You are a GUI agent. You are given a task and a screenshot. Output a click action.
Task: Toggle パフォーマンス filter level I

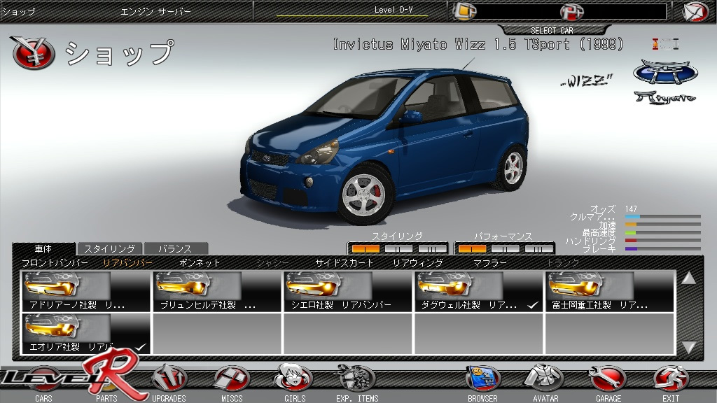pyautogui.click(x=472, y=248)
